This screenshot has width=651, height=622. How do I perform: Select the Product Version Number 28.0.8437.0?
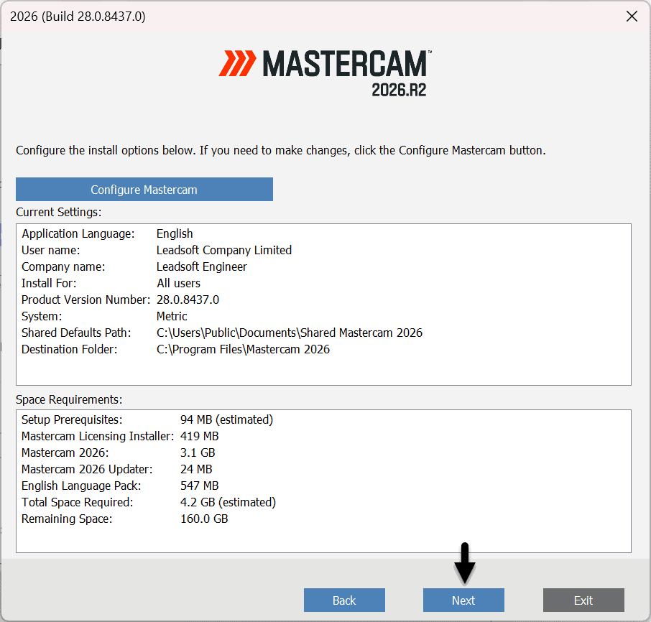(188, 300)
